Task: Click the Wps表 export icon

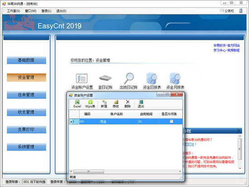Action: click(x=90, y=104)
